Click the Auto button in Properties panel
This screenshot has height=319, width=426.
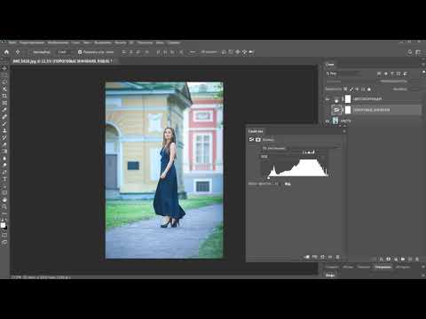[288, 183]
